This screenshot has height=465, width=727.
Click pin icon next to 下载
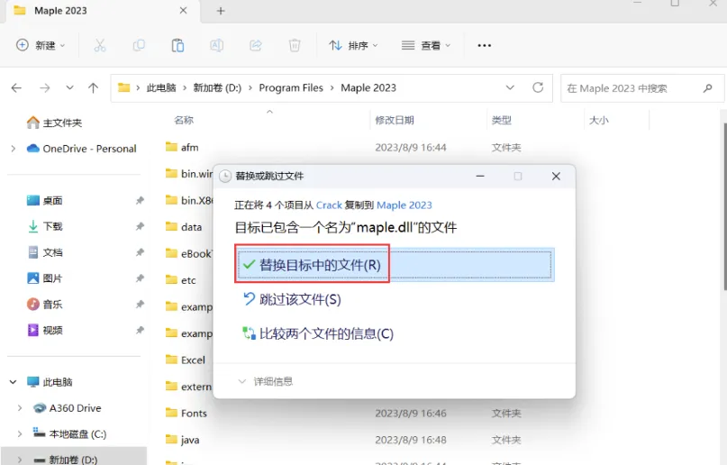[x=140, y=226]
